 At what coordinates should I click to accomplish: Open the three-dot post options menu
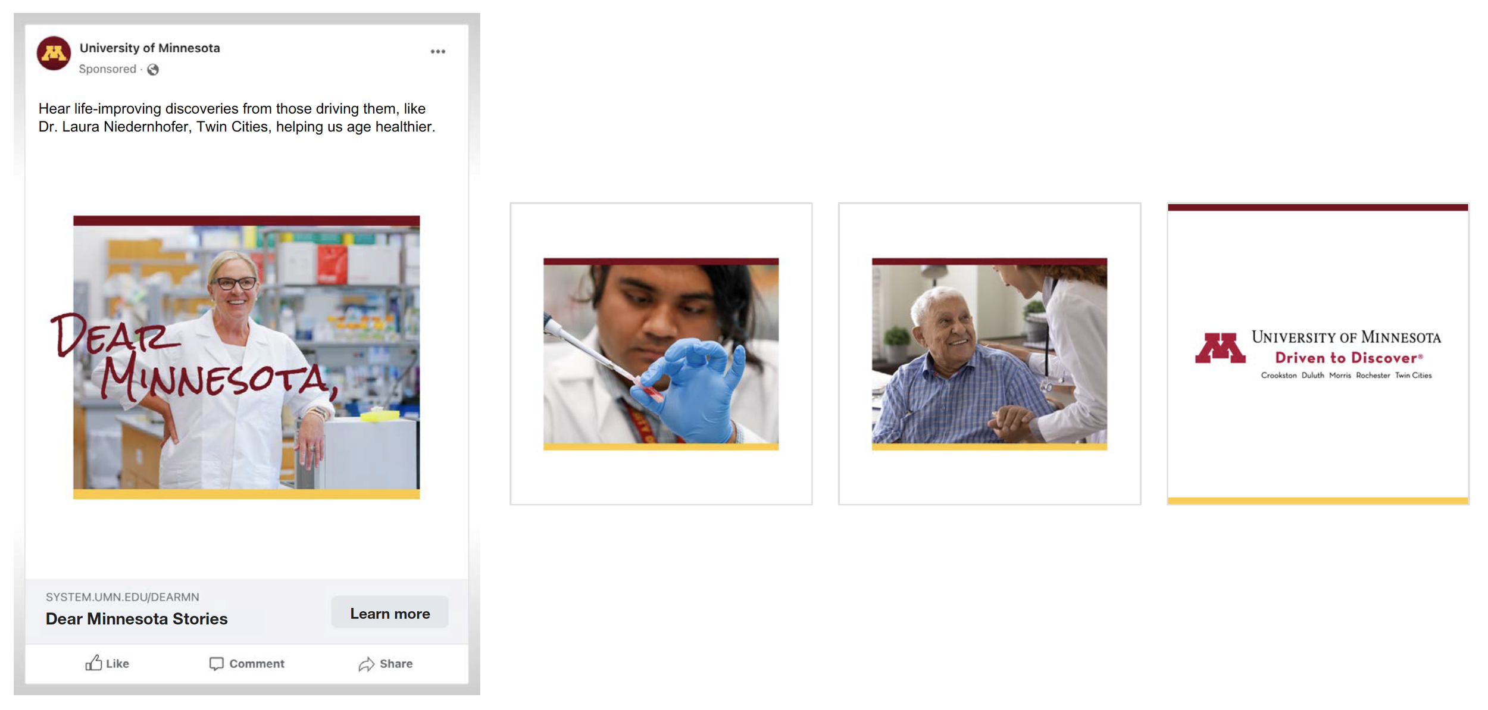[438, 52]
